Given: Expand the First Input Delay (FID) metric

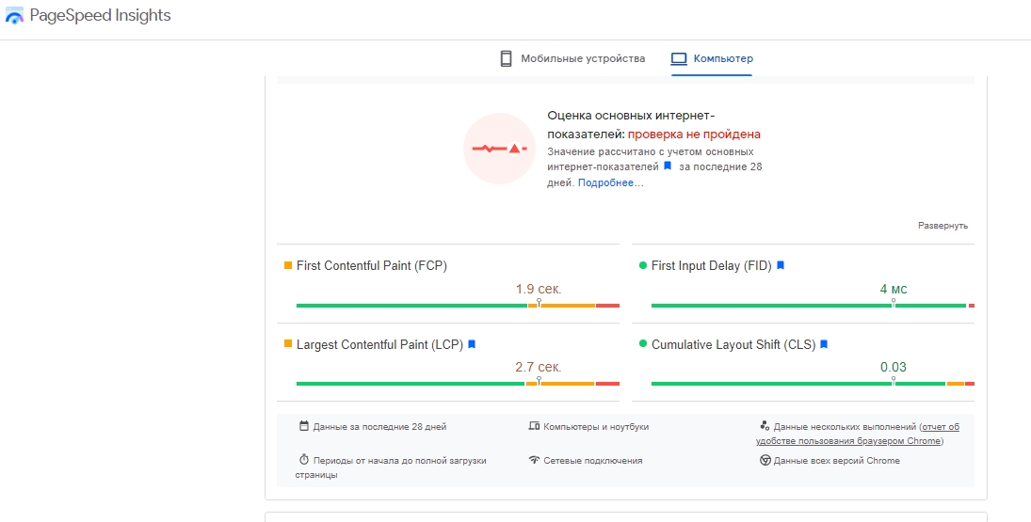Looking at the screenshot, I should tap(711, 266).
